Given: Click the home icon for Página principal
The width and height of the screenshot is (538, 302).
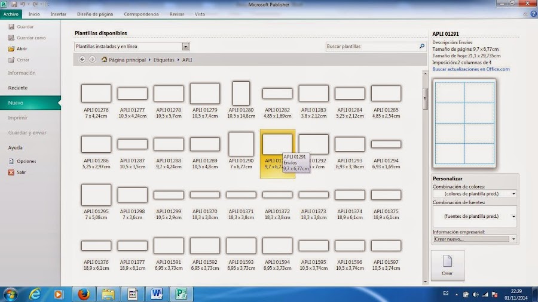Looking at the screenshot, I should click(x=104, y=59).
